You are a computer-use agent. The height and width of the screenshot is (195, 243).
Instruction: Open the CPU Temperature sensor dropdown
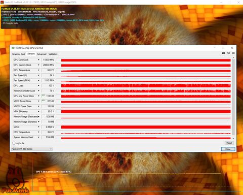pos(38,132)
